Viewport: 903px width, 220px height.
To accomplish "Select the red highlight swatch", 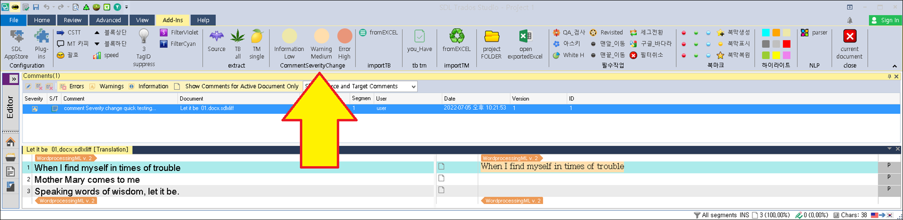I will point(787,44).
